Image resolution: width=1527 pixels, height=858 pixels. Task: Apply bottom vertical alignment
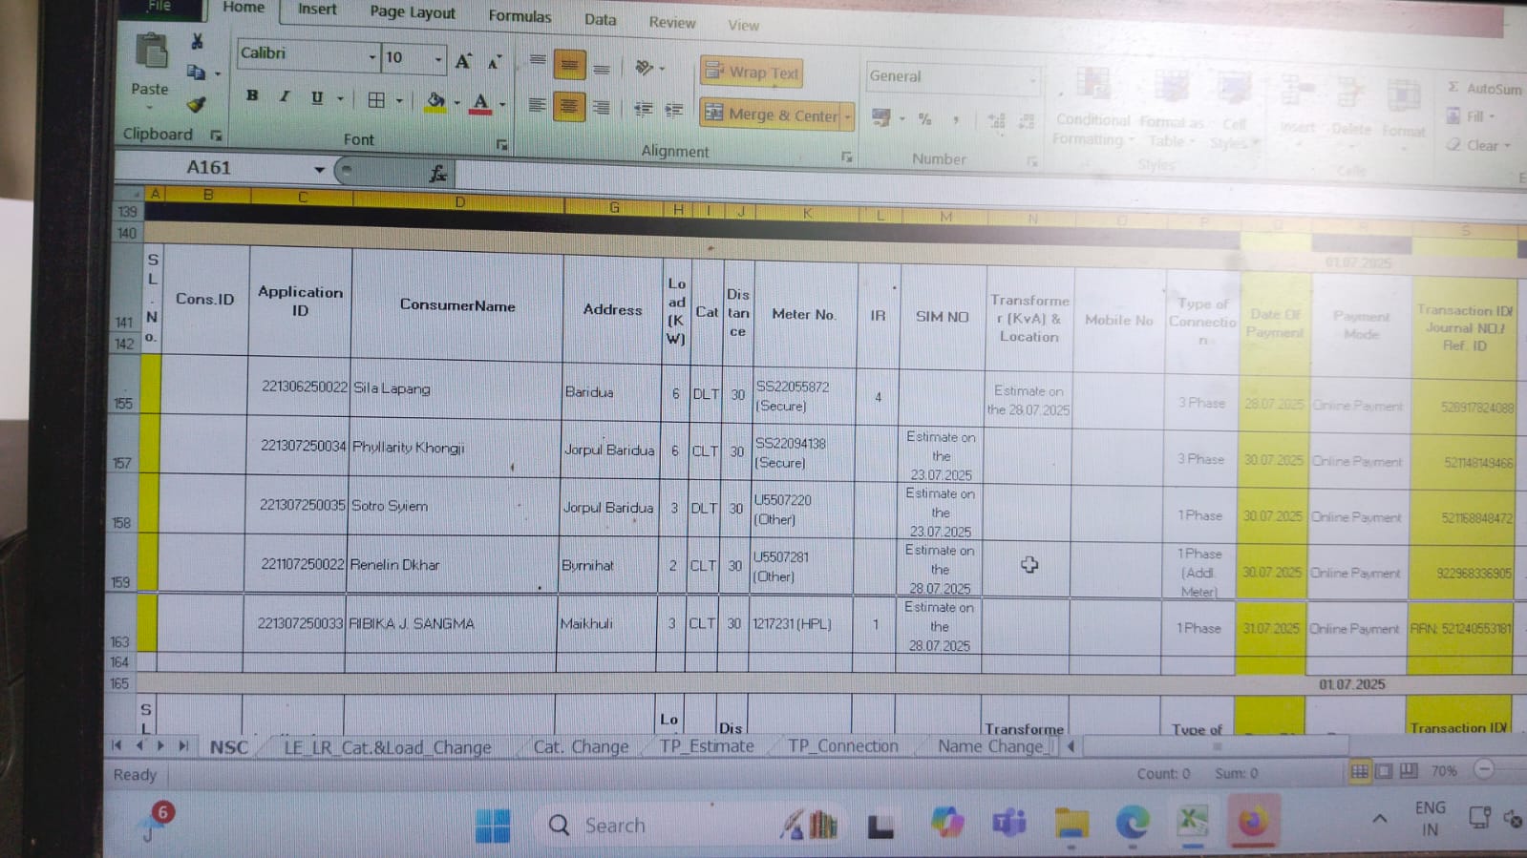point(602,69)
